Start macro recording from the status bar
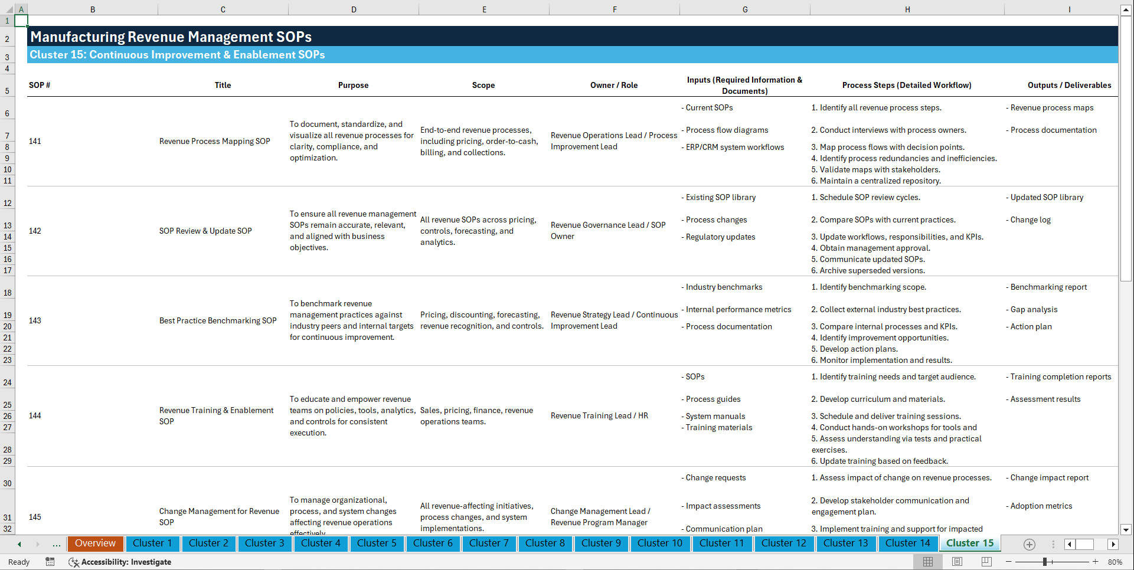 coord(50,562)
